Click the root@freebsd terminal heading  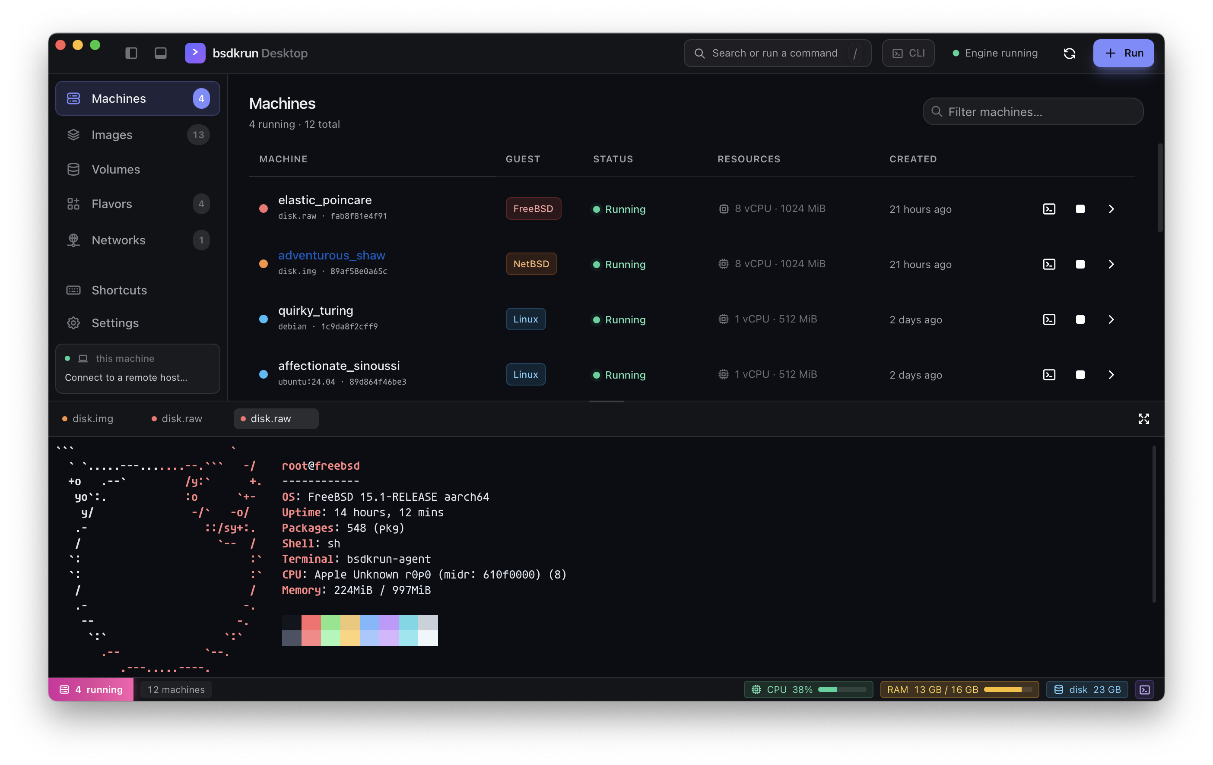coord(321,465)
